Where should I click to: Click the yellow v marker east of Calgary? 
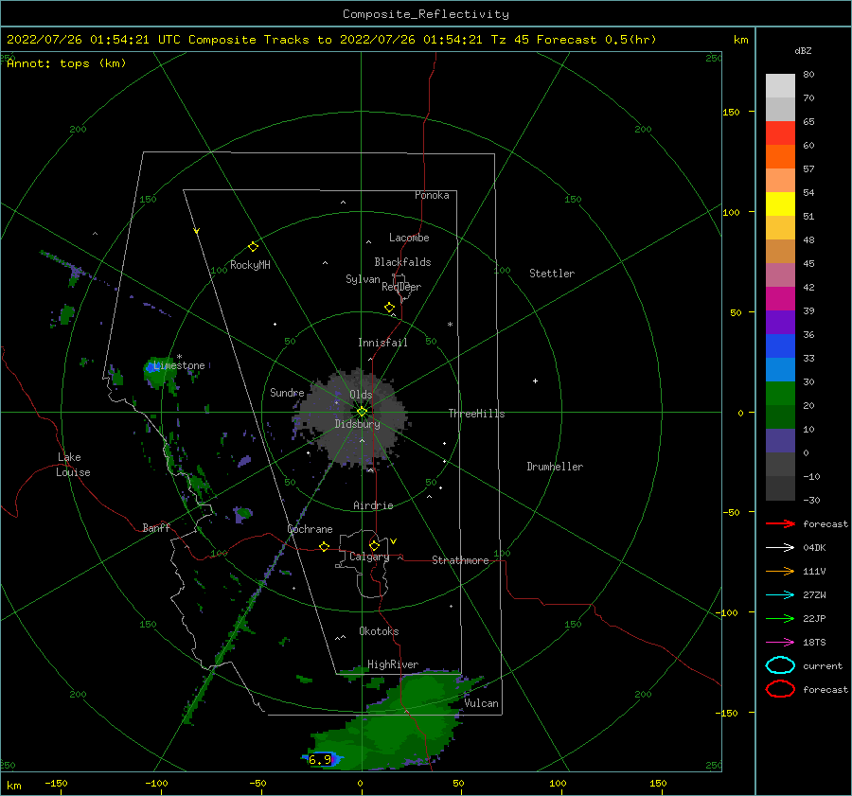pos(393,541)
